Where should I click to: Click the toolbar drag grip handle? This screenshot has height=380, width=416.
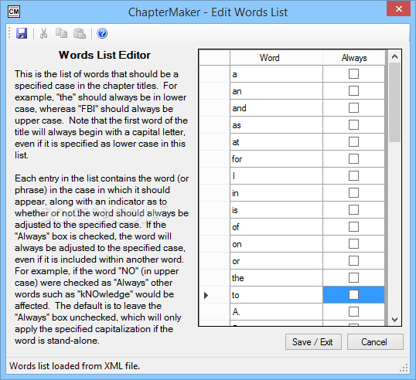coord(9,33)
